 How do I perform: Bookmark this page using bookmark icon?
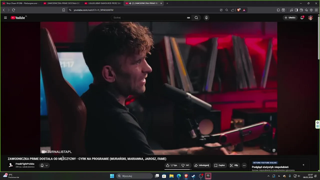pyautogui.click(x=63, y=10)
